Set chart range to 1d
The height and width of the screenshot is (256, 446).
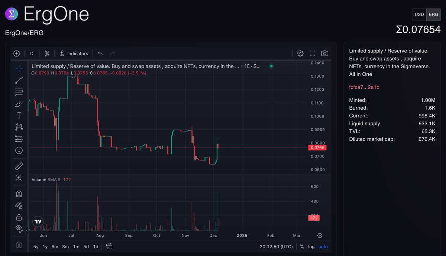tap(96, 247)
